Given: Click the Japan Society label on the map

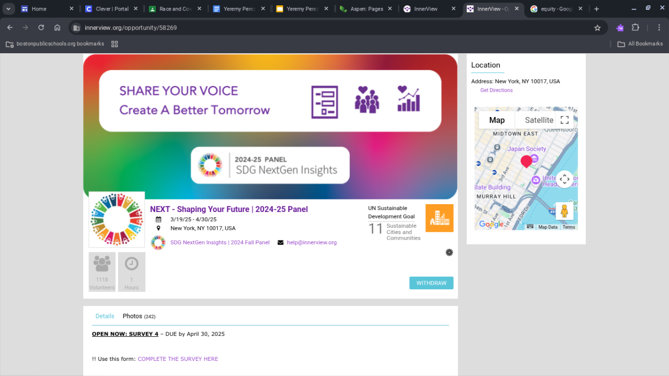Looking at the screenshot, I should click(527, 149).
